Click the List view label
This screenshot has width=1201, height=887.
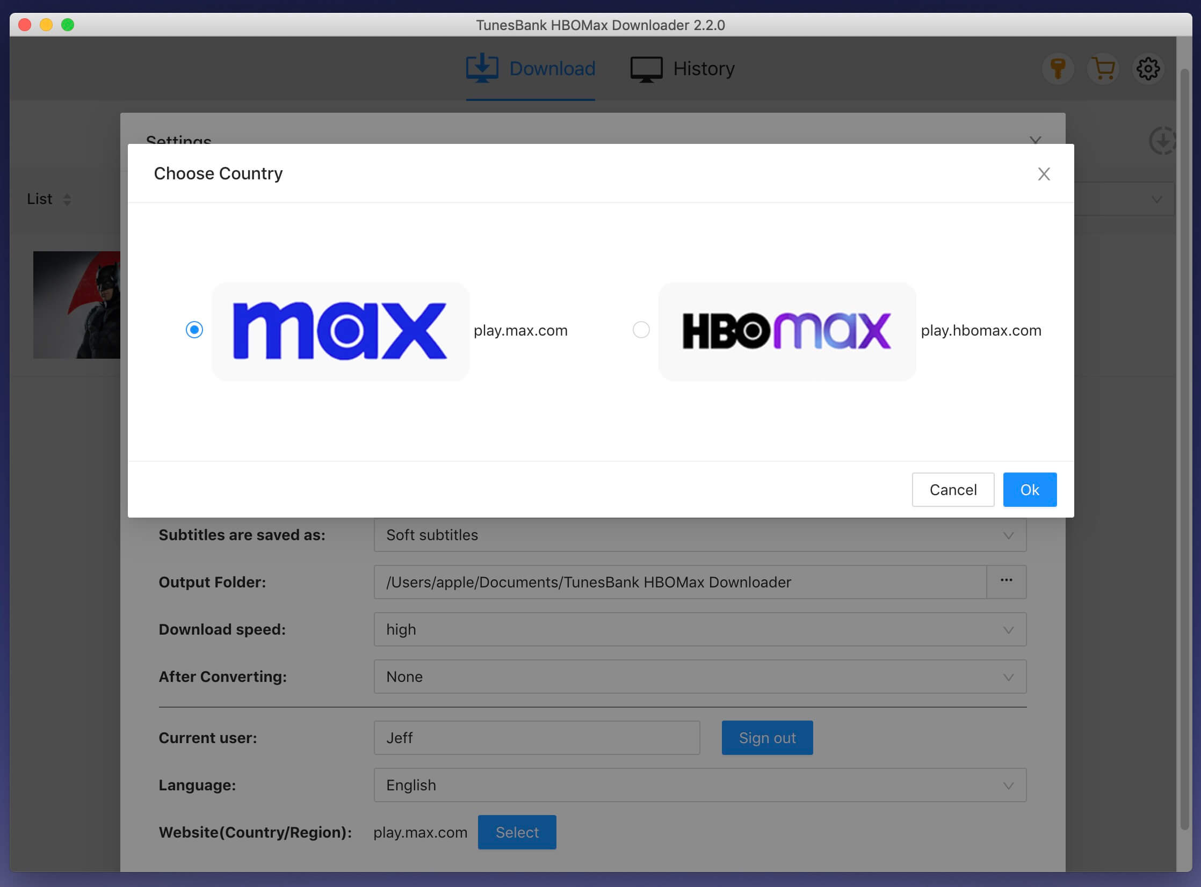click(39, 199)
